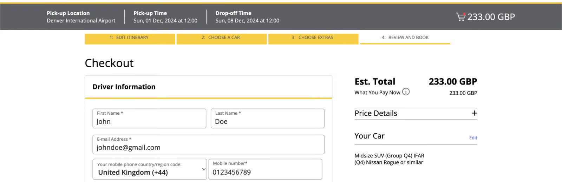The height and width of the screenshot is (182, 562).
Task: Select pick-up time Sun, 01 Dec, 2024
Action: (165, 21)
